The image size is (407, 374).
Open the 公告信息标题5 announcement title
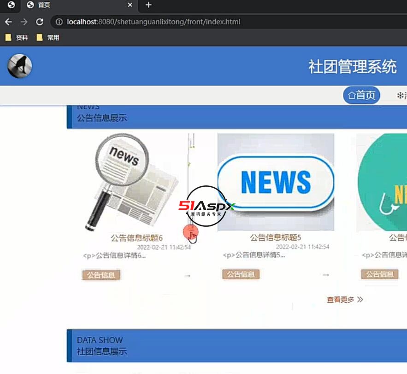(276, 237)
